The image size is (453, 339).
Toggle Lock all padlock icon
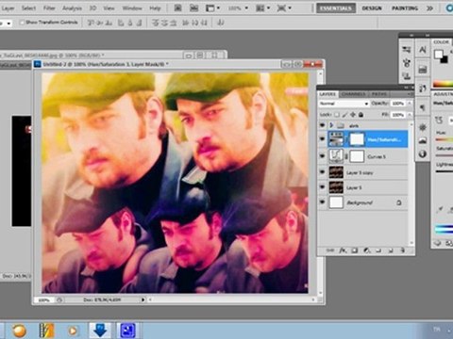pos(361,115)
